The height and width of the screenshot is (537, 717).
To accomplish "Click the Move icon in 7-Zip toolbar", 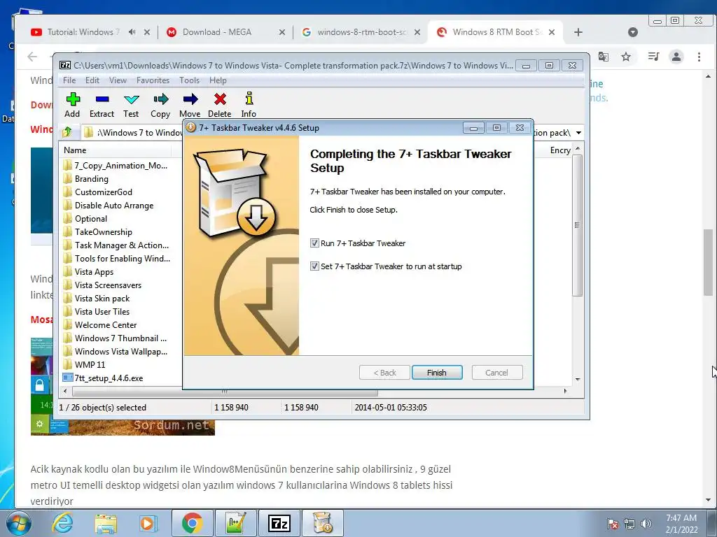I will tap(190, 105).
